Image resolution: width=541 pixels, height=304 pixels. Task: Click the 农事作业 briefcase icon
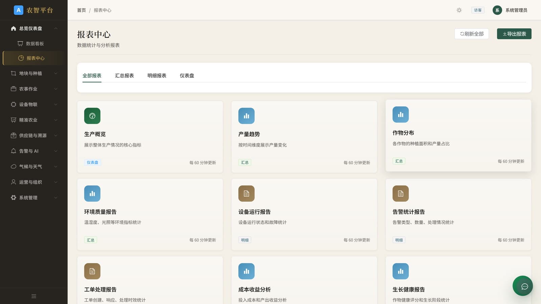14,89
